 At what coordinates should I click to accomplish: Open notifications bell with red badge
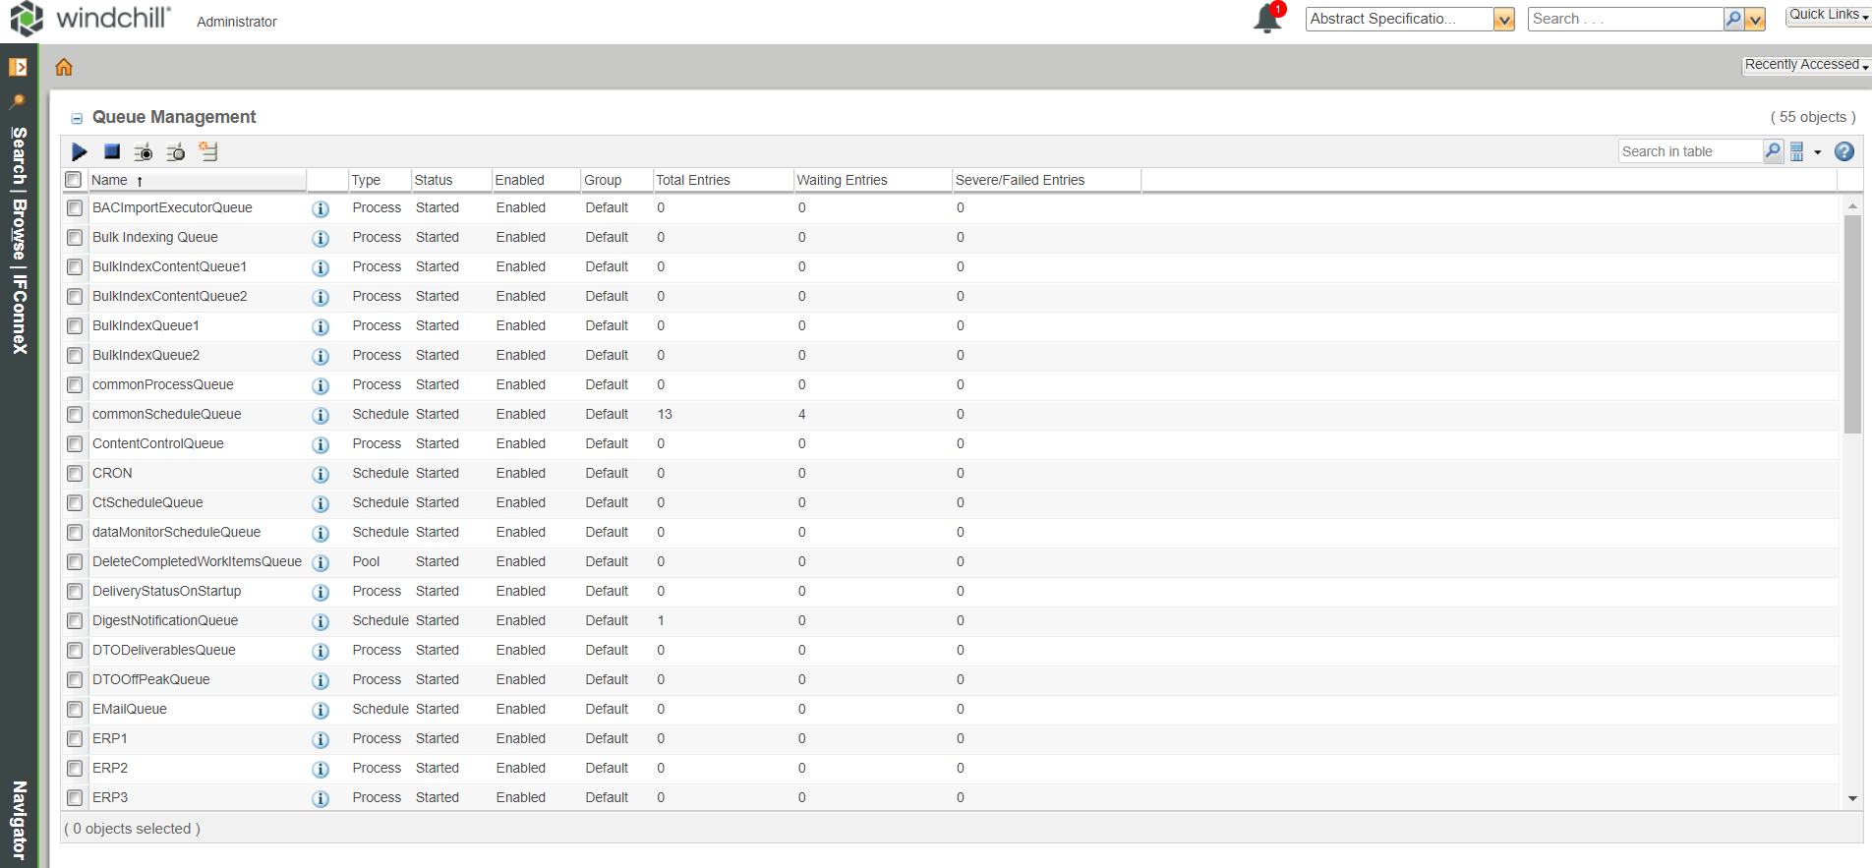(1267, 19)
